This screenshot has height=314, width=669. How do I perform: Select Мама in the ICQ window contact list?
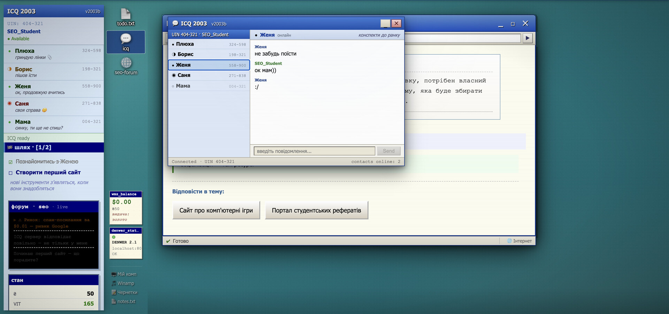click(209, 86)
